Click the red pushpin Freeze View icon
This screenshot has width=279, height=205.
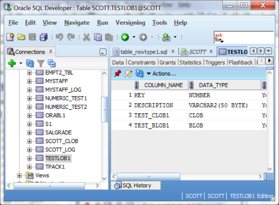click(x=118, y=73)
